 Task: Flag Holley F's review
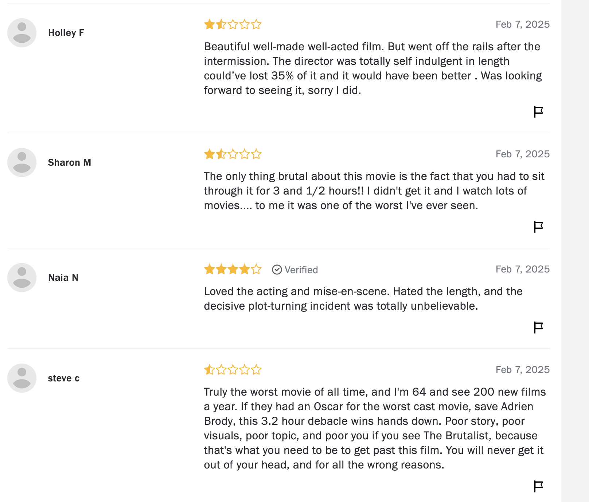click(538, 112)
